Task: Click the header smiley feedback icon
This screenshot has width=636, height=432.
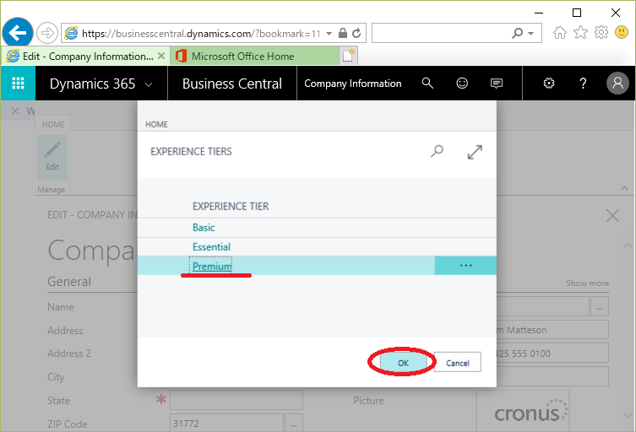Action: coord(462,83)
